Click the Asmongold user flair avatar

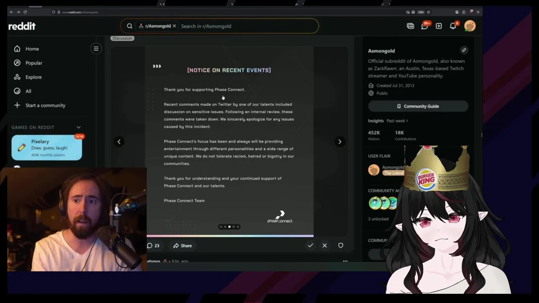374,170
